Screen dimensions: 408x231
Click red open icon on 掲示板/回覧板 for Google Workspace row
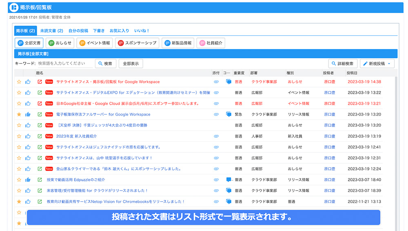pyautogui.click(x=40, y=81)
